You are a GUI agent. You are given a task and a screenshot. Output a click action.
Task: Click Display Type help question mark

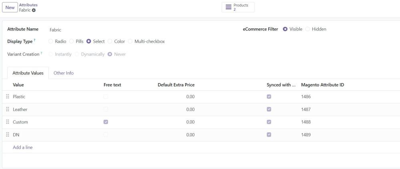34,40
